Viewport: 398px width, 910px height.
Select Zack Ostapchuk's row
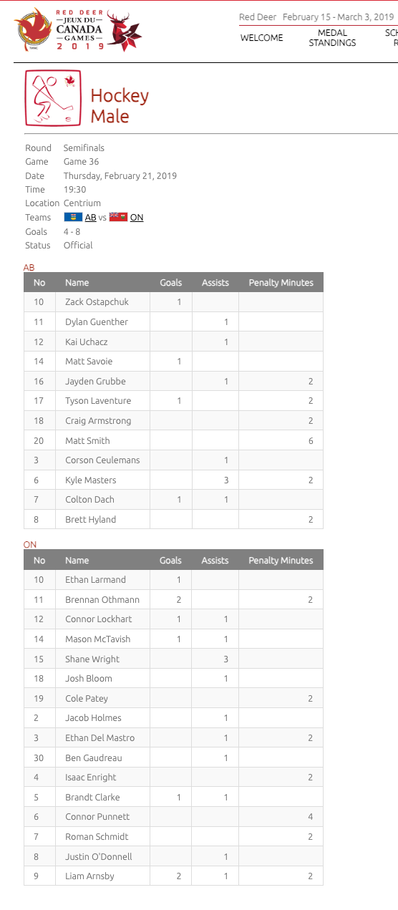point(173,302)
